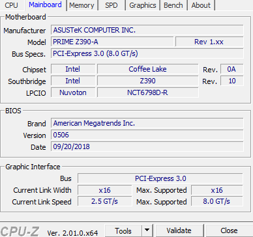253x237 pixels.
Task: Click the BIOS version 0506 field
Action: click(x=147, y=135)
